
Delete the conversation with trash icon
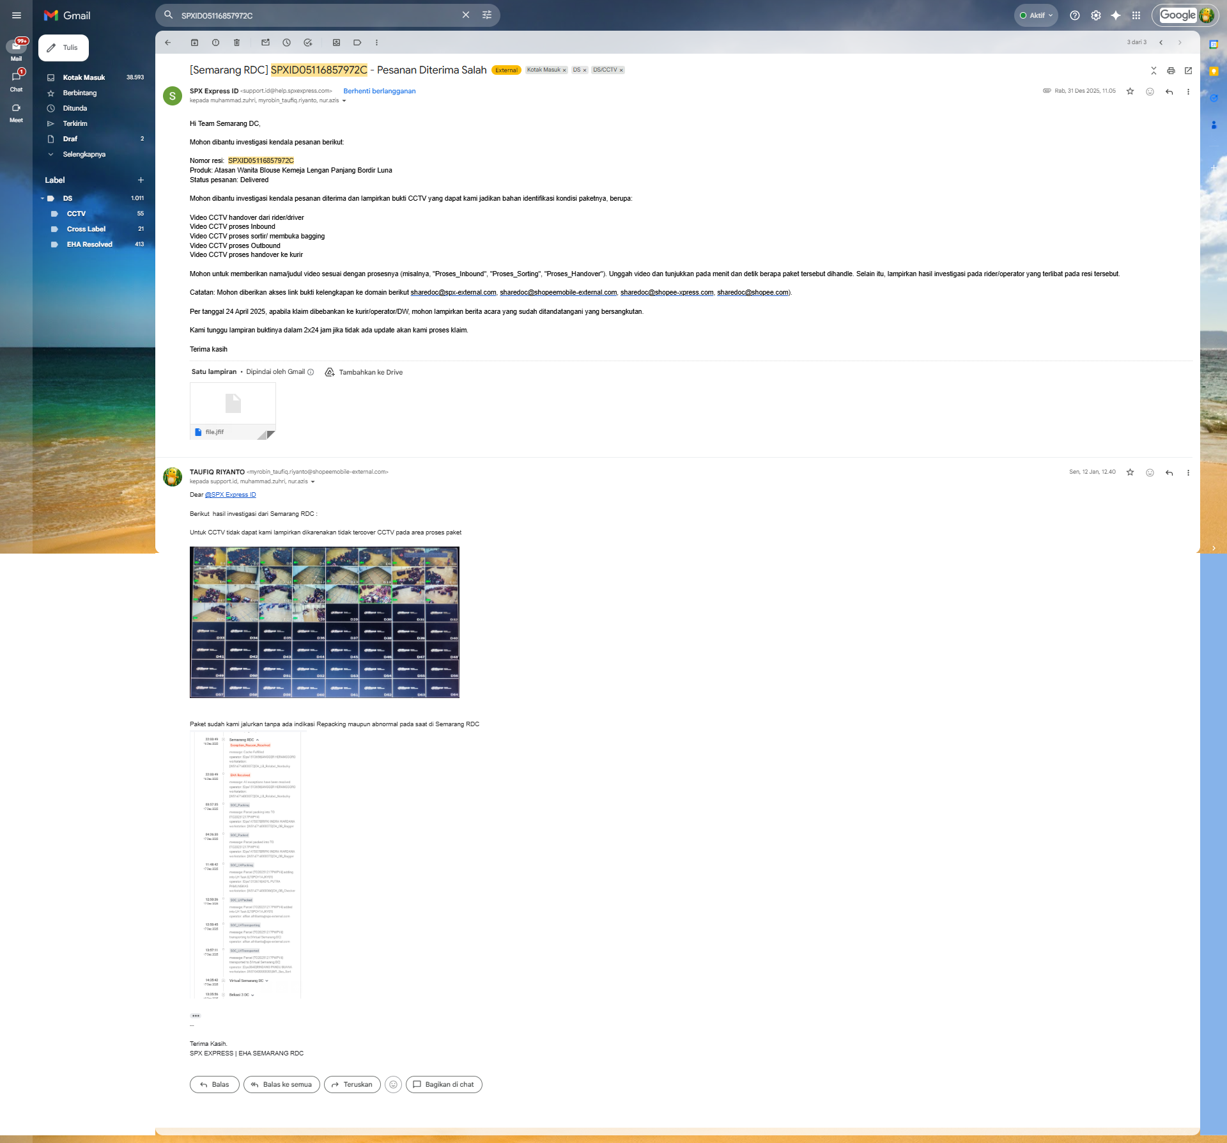236,43
